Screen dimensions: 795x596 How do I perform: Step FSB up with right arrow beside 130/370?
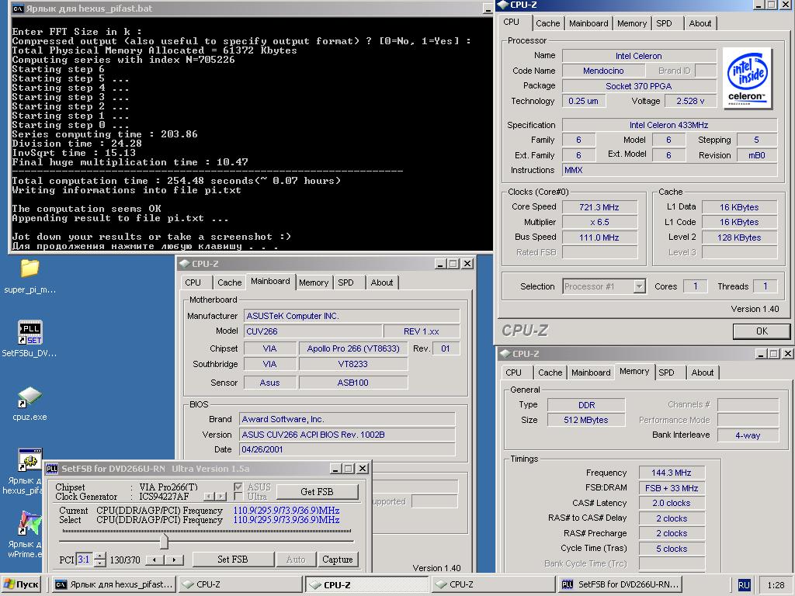pyautogui.click(x=174, y=560)
